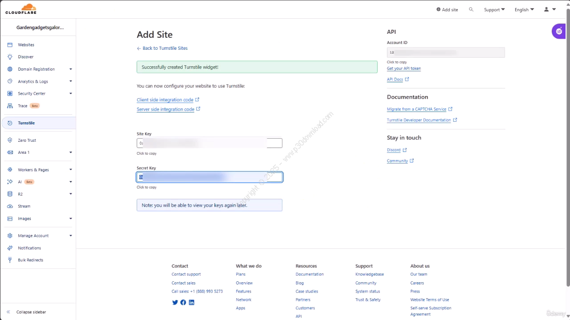570x320 pixels.
Task: Select Turnstile in the sidebar
Action: tap(39, 123)
